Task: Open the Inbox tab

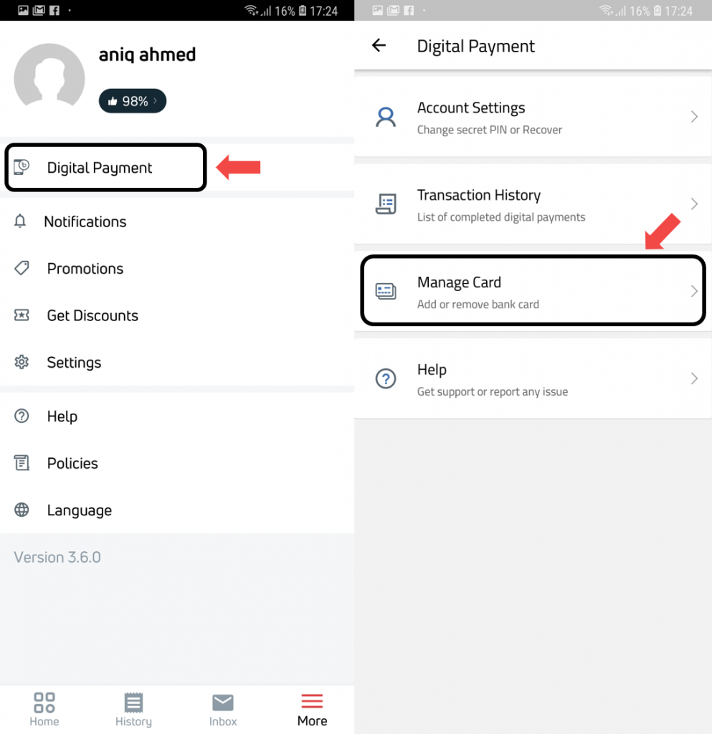Action: point(223,709)
